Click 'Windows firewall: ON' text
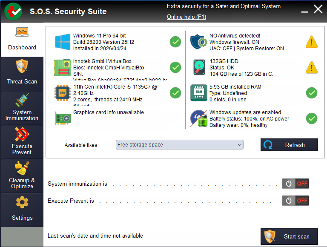The image size is (327, 247). tap(234, 42)
